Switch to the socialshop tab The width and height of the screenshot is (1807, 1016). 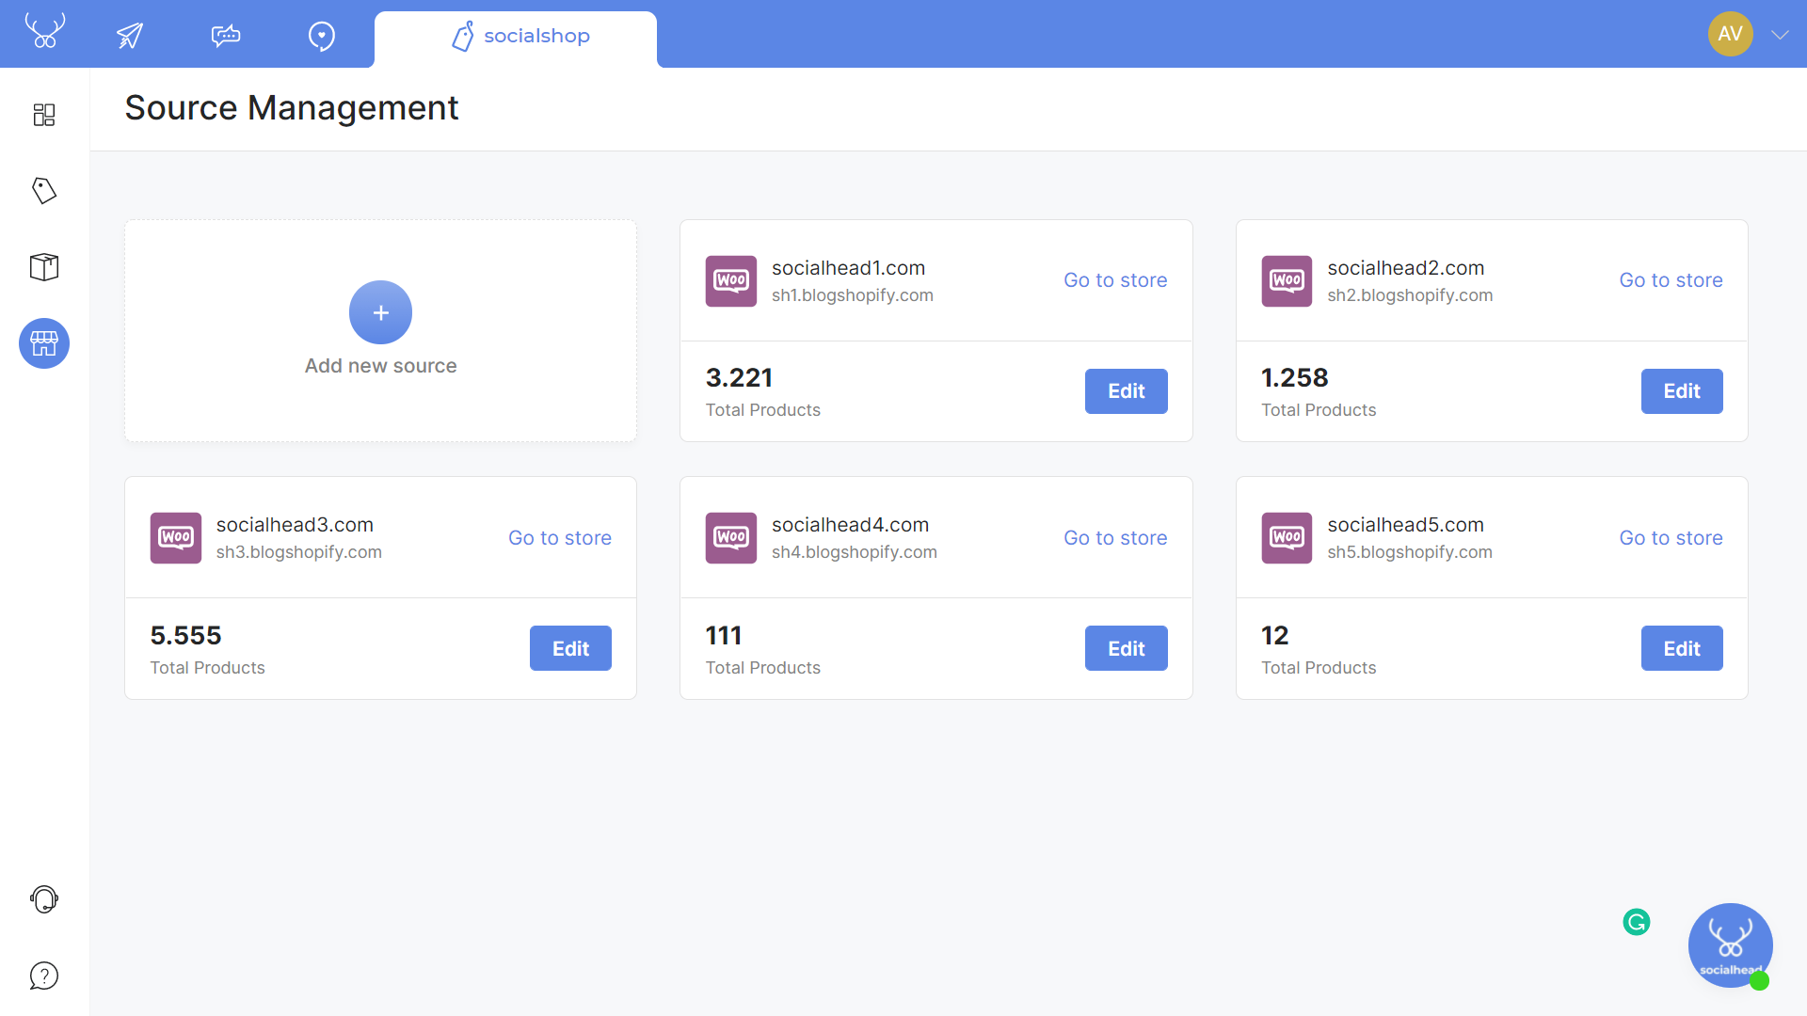click(x=516, y=38)
